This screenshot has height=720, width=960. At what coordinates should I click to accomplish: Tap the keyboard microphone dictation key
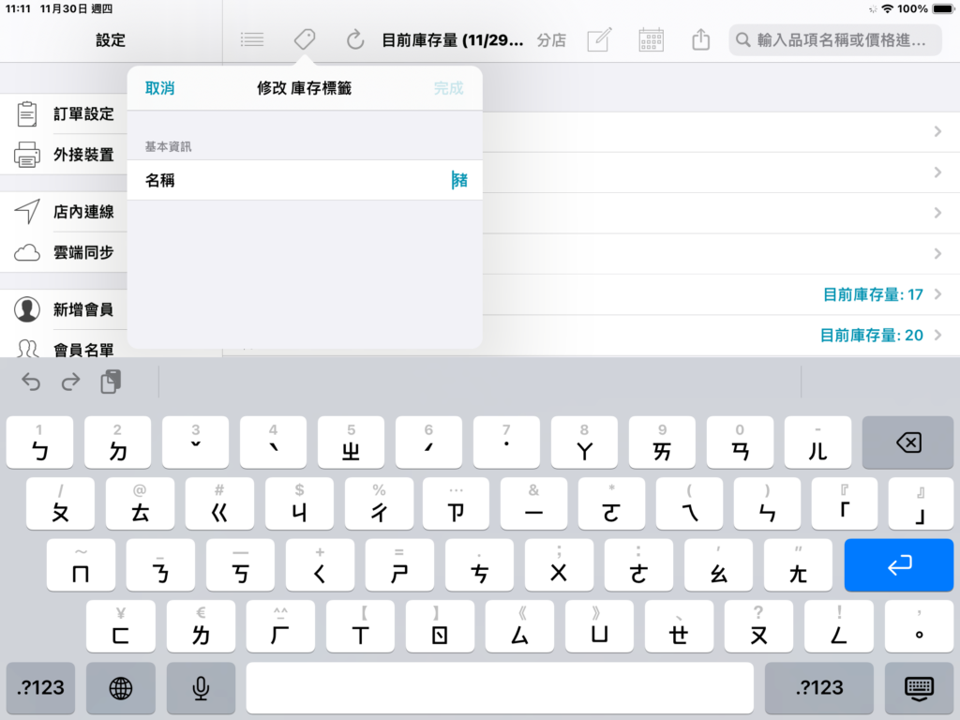[x=201, y=688]
